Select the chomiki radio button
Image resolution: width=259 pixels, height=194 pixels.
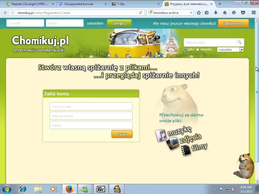(197, 50)
